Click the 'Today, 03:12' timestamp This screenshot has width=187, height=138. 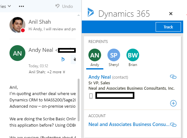[x=38, y=66]
